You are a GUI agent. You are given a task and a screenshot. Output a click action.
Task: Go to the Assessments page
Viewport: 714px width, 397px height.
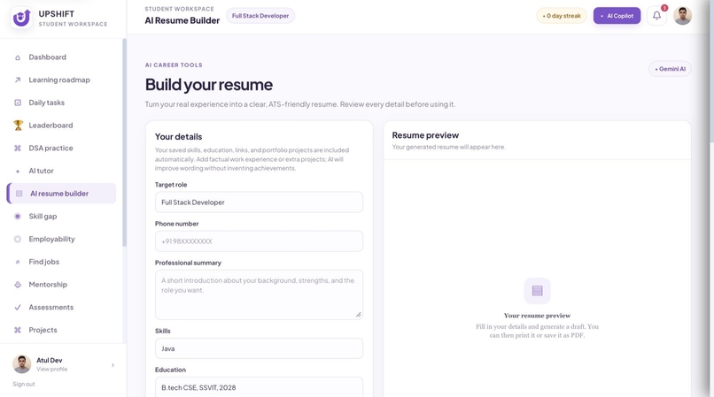click(61, 308)
